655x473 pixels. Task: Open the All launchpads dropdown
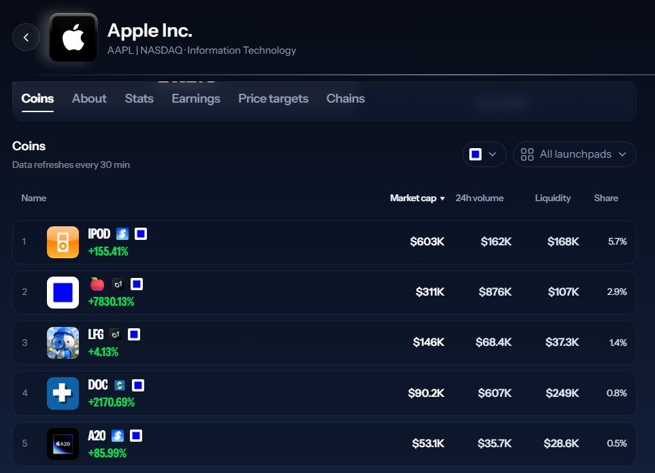click(x=574, y=154)
